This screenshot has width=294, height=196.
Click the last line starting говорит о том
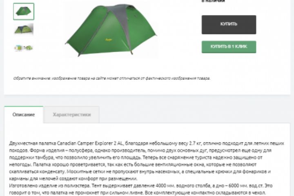click(137, 193)
